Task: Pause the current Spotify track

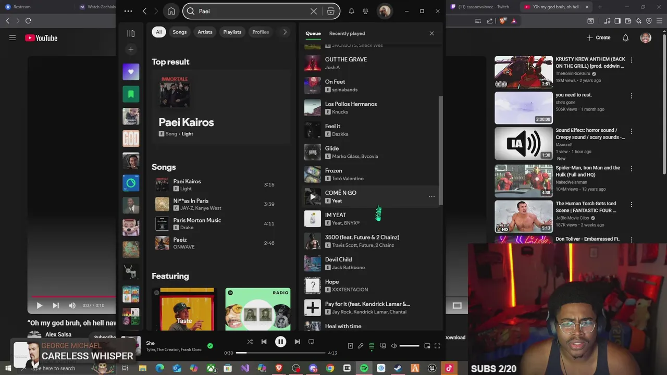Action: click(x=280, y=342)
